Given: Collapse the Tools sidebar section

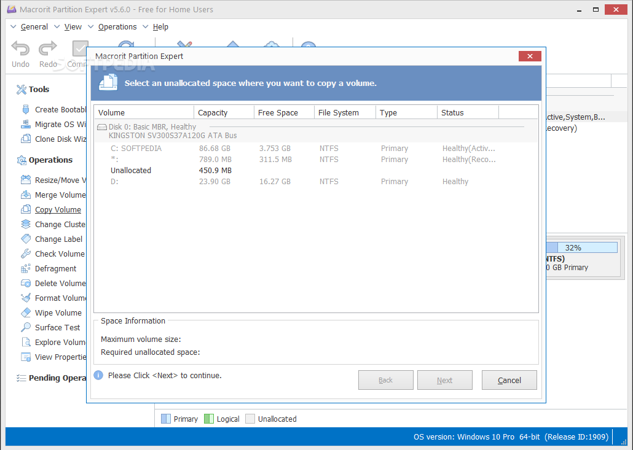Looking at the screenshot, I should click(x=33, y=89).
